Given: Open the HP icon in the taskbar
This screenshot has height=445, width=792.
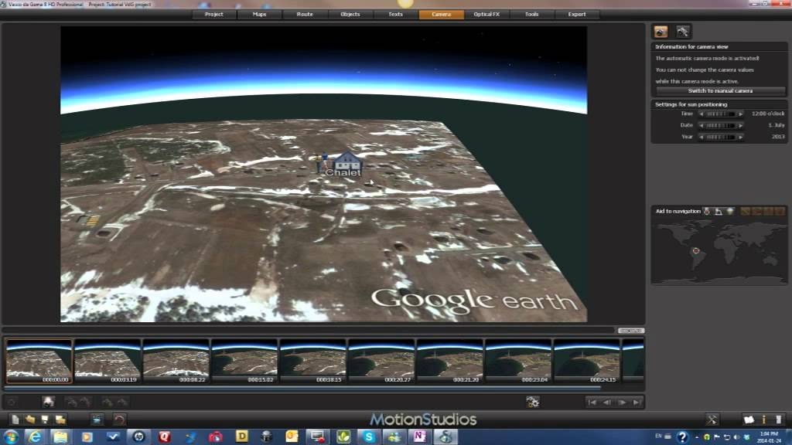Looking at the screenshot, I should pos(139,437).
